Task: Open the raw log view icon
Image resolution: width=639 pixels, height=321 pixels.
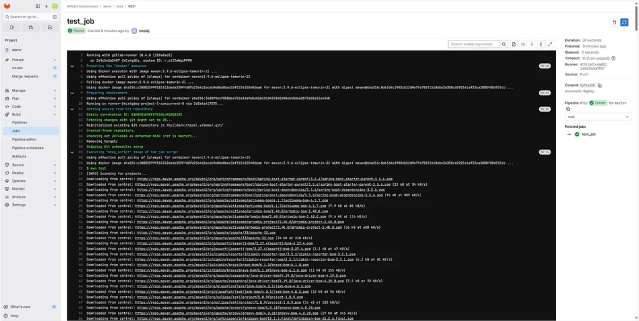Action: tap(514, 44)
